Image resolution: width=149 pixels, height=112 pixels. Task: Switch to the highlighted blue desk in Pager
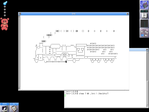click(142, 35)
